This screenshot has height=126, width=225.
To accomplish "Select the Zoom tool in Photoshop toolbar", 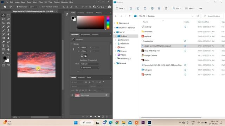I will click(4, 53).
